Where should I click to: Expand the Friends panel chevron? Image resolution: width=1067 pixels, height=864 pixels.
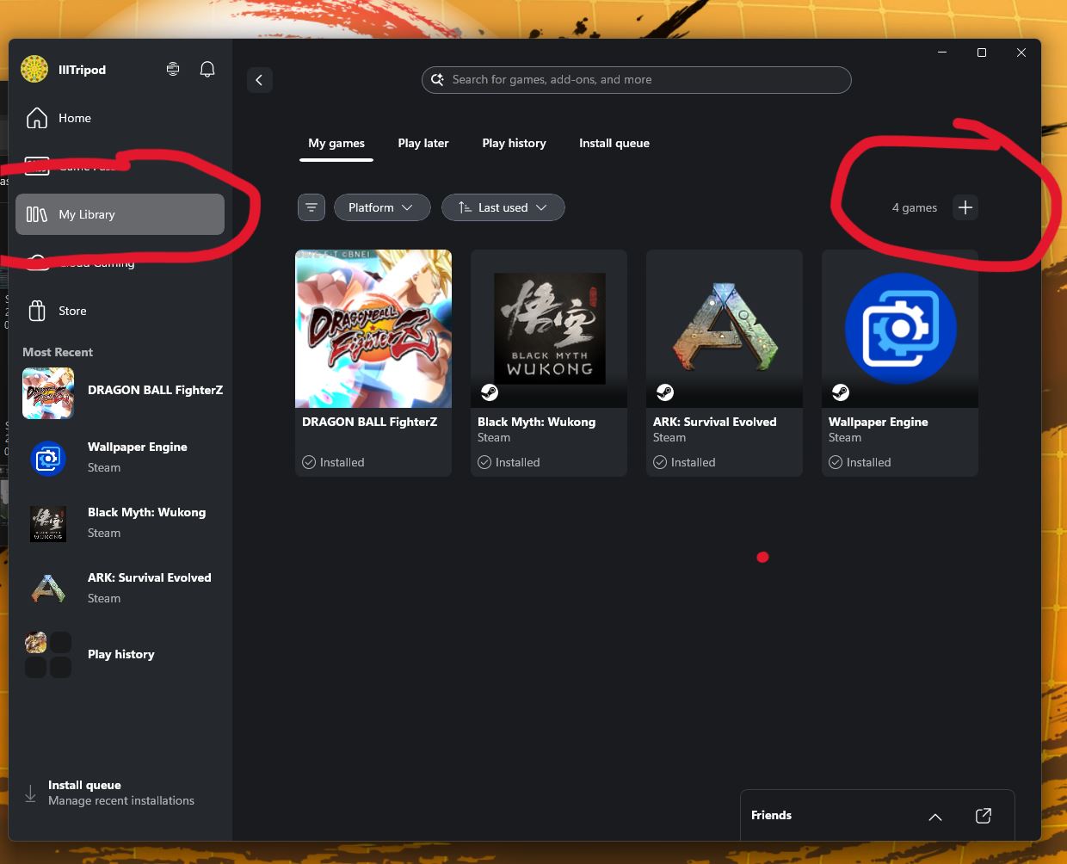pos(935,817)
